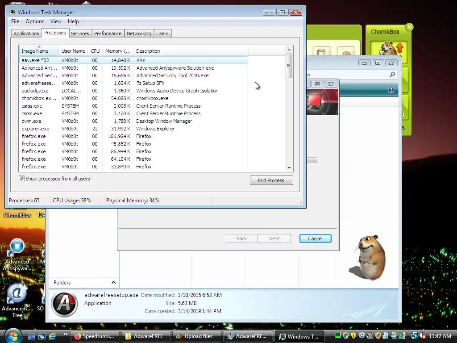Image resolution: width=457 pixels, height=343 pixels.
Task: Click blue help question mark icon
Action: point(391,90)
